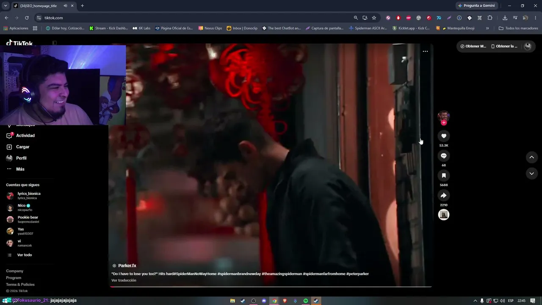The height and width of the screenshot is (305, 542).
Task: Expand the Company footer section
Action: pos(15,271)
